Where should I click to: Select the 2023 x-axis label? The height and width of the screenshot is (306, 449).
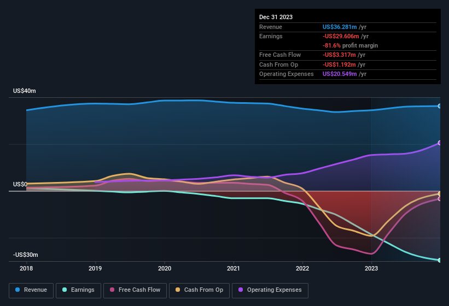pos(371,268)
